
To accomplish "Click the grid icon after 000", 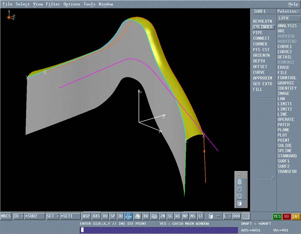I will click(x=246, y=216).
